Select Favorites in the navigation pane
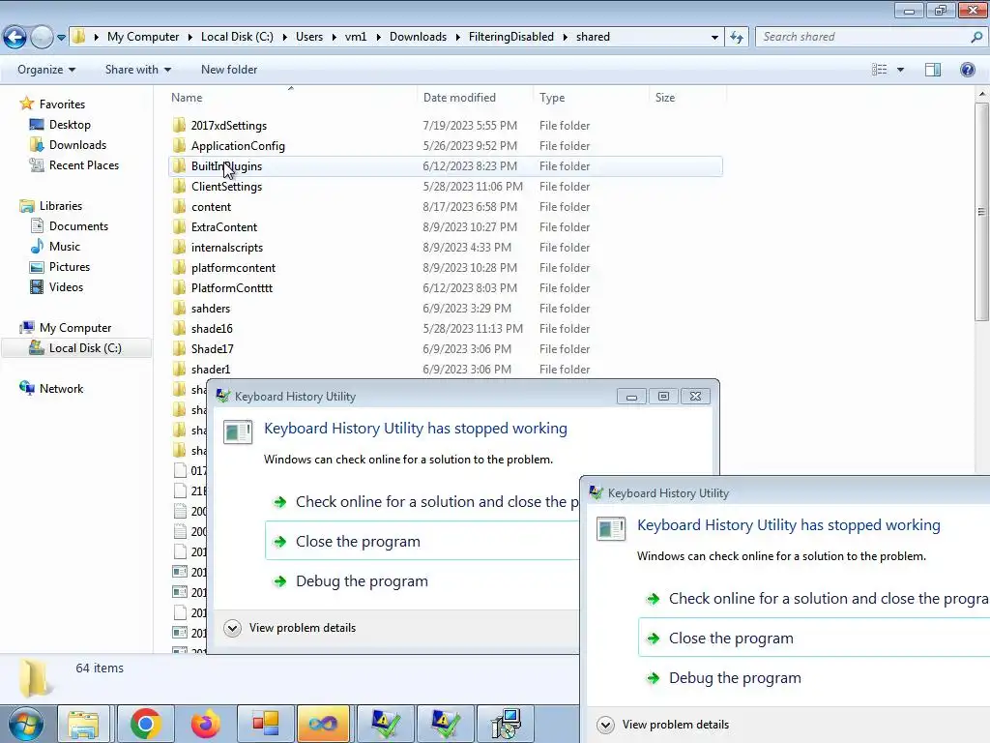 [62, 104]
